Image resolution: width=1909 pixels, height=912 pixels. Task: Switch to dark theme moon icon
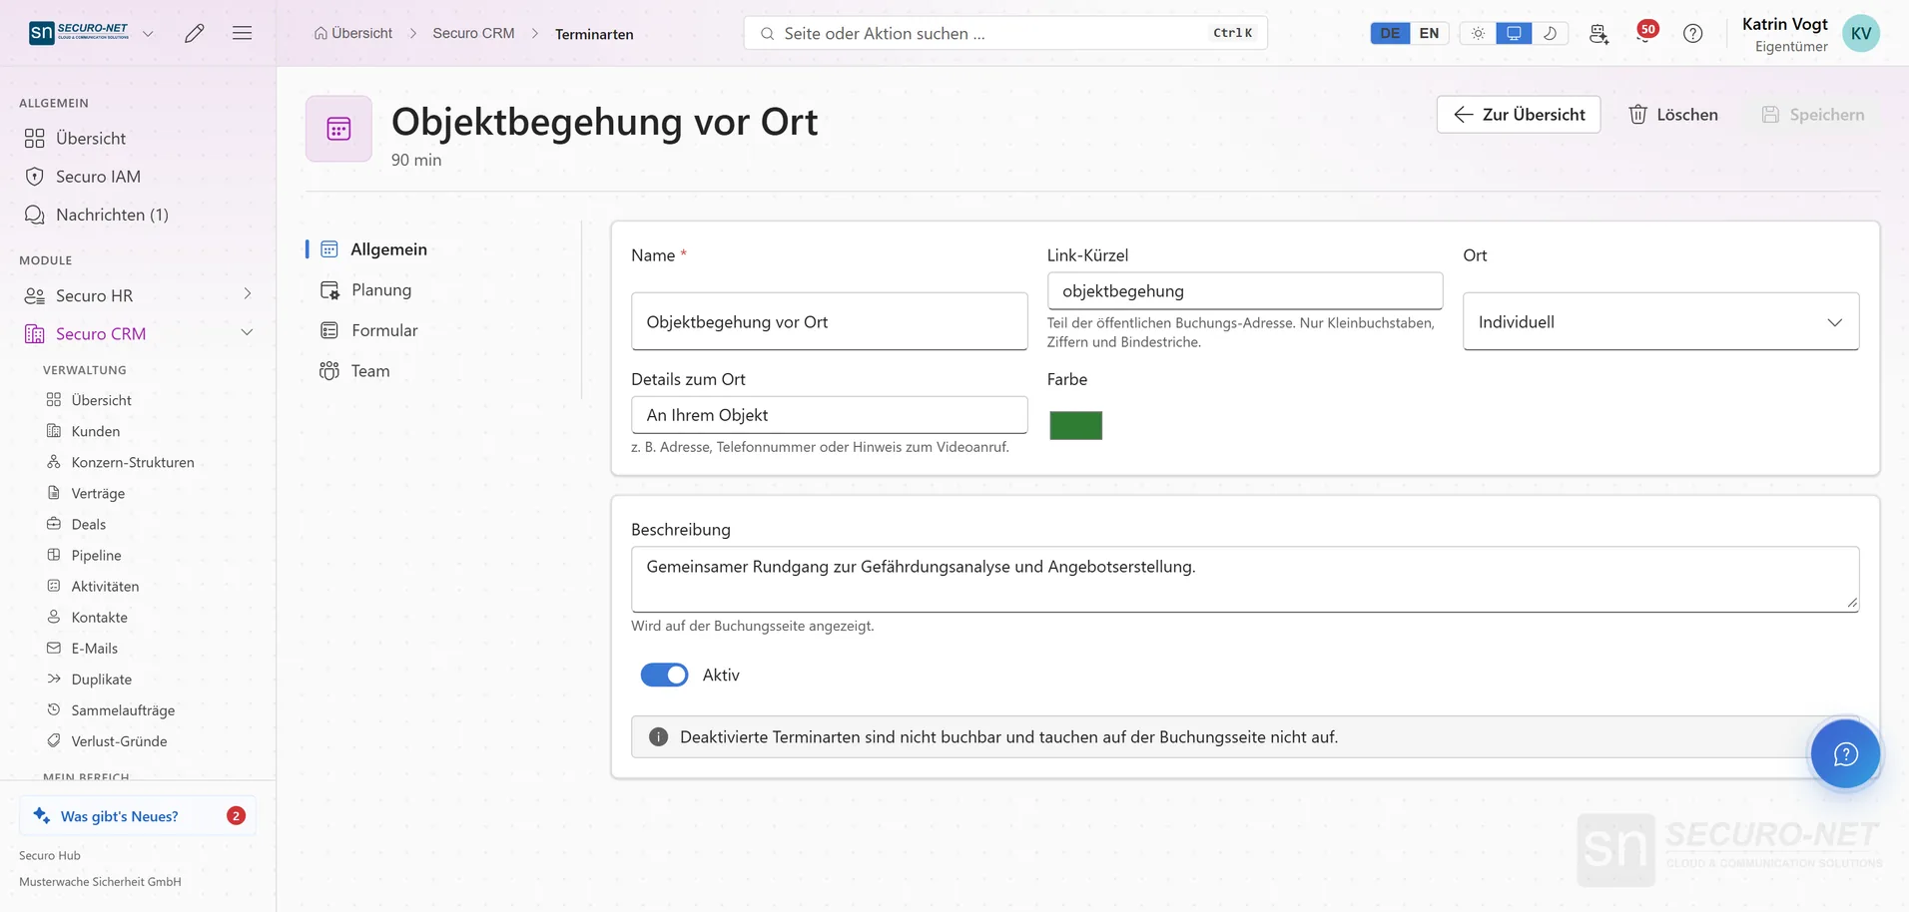(x=1550, y=33)
